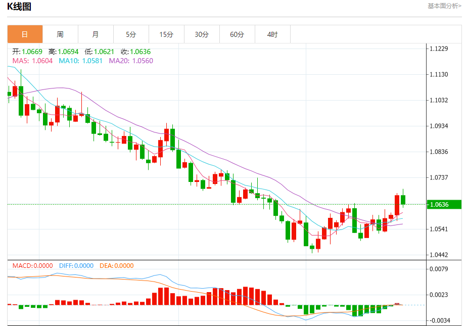Screen dimensions: 467x326
Task: Select the 30分 interval tab
Action: pyautogui.click(x=202, y=34)
